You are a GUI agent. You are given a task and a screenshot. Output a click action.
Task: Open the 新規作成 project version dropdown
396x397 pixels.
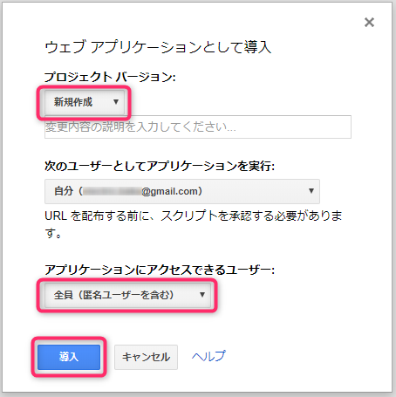coord(85,102)
